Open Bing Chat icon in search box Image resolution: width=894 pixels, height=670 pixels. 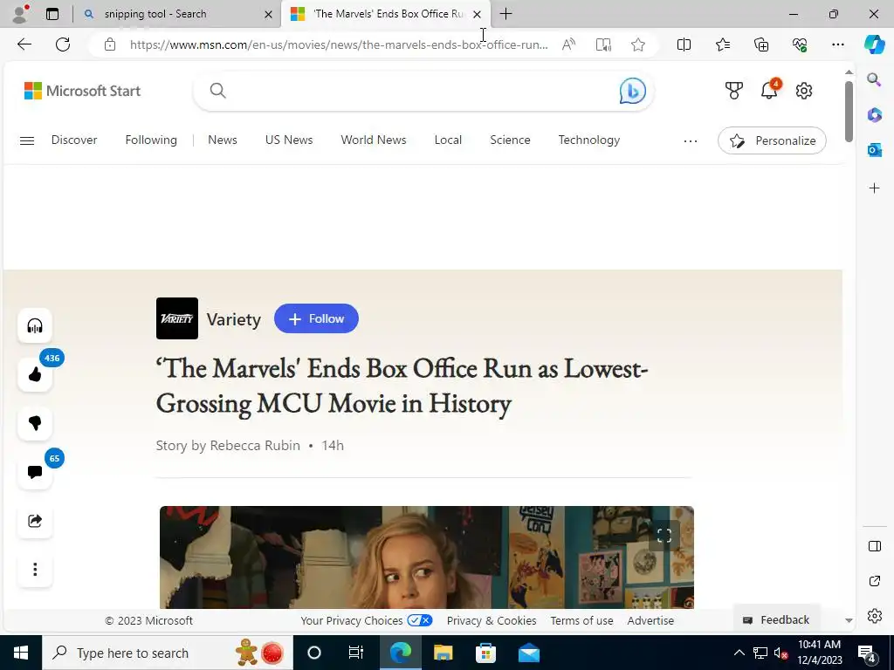click(632, 91)
